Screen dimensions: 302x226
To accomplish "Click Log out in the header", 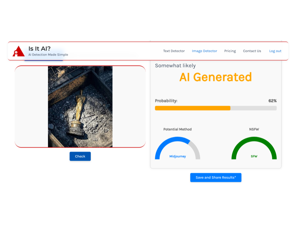I will click(x=275, y=51).
